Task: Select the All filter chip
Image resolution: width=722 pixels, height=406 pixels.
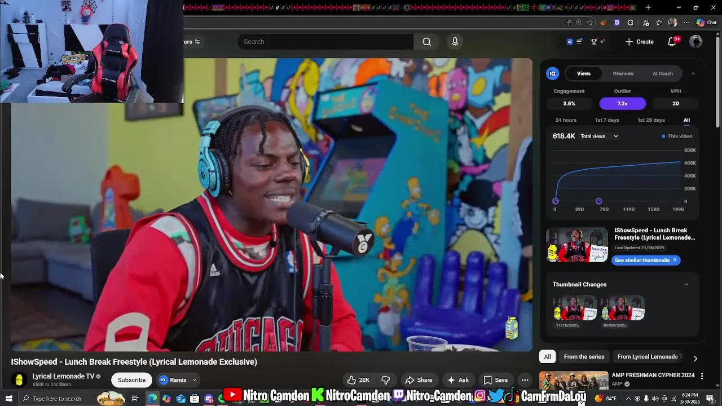Action: (547, 356)
